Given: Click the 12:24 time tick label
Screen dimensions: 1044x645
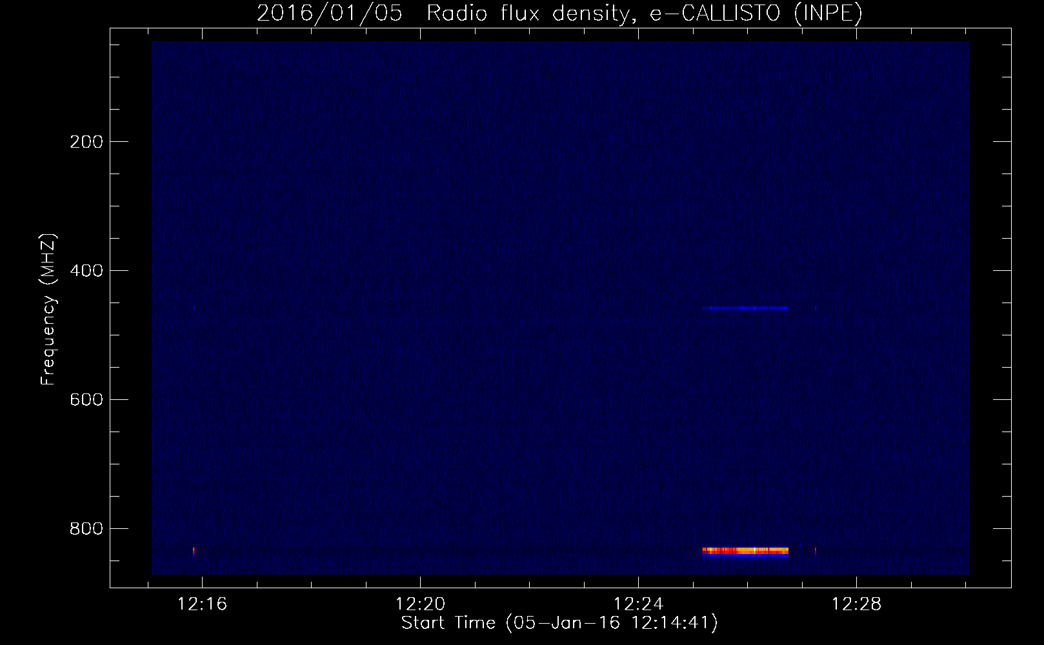Looking at the screenshot, I should (x=639, y=604).
